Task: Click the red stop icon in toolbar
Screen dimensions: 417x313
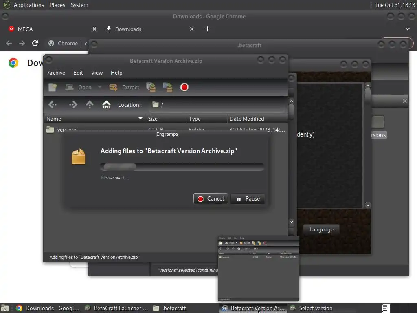Action: click(x=184, y=87)
